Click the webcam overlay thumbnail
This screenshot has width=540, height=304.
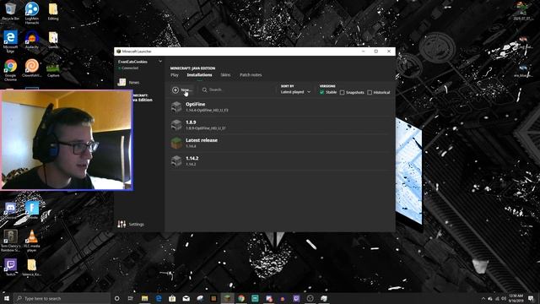pos(67,140)
